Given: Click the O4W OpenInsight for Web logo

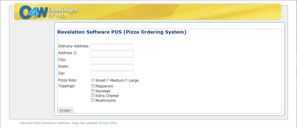Looking at the screenshot, I should 48,12.
